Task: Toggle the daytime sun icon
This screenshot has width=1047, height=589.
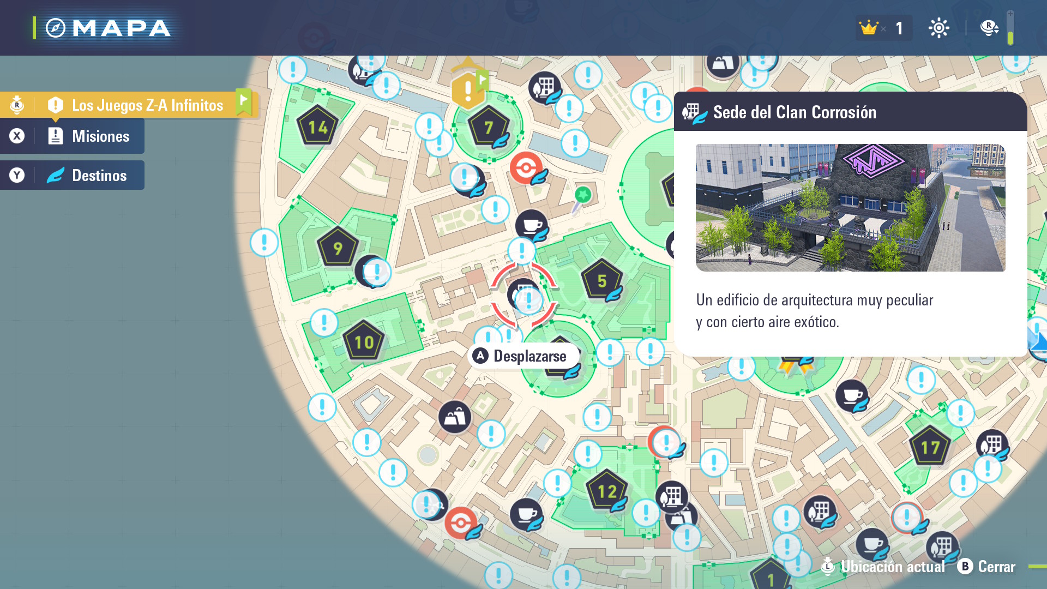Action: click(938, 28)
